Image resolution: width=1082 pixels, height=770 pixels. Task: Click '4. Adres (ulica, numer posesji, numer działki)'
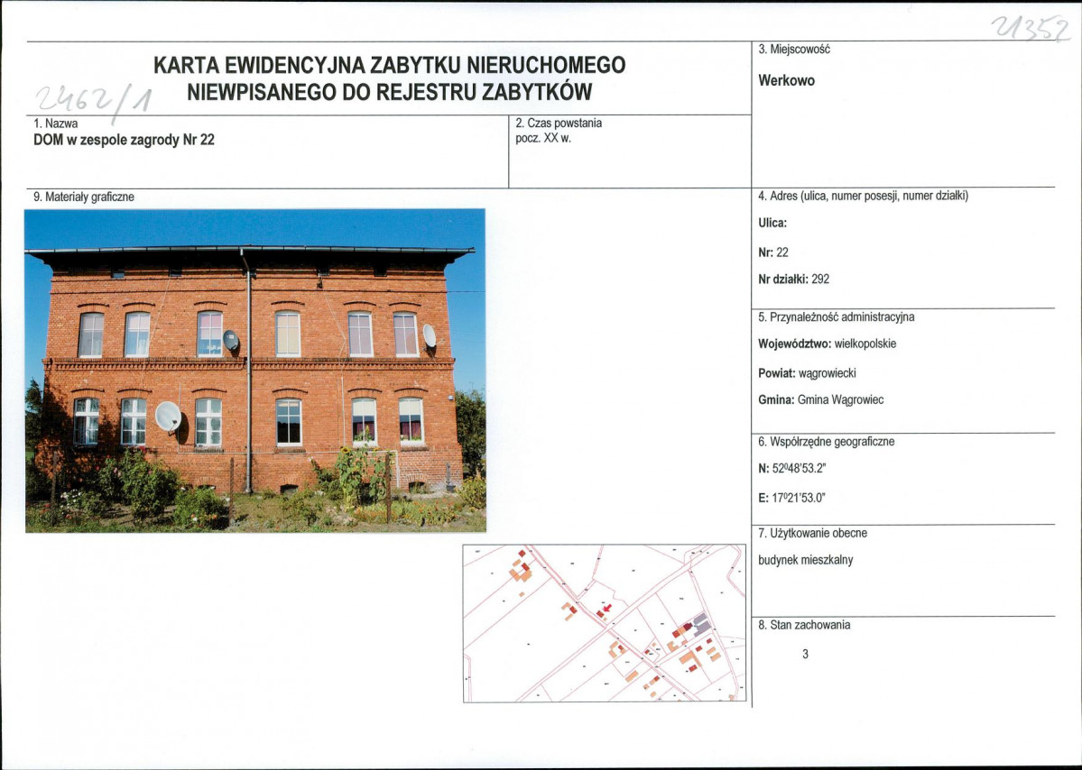(864, 197)
